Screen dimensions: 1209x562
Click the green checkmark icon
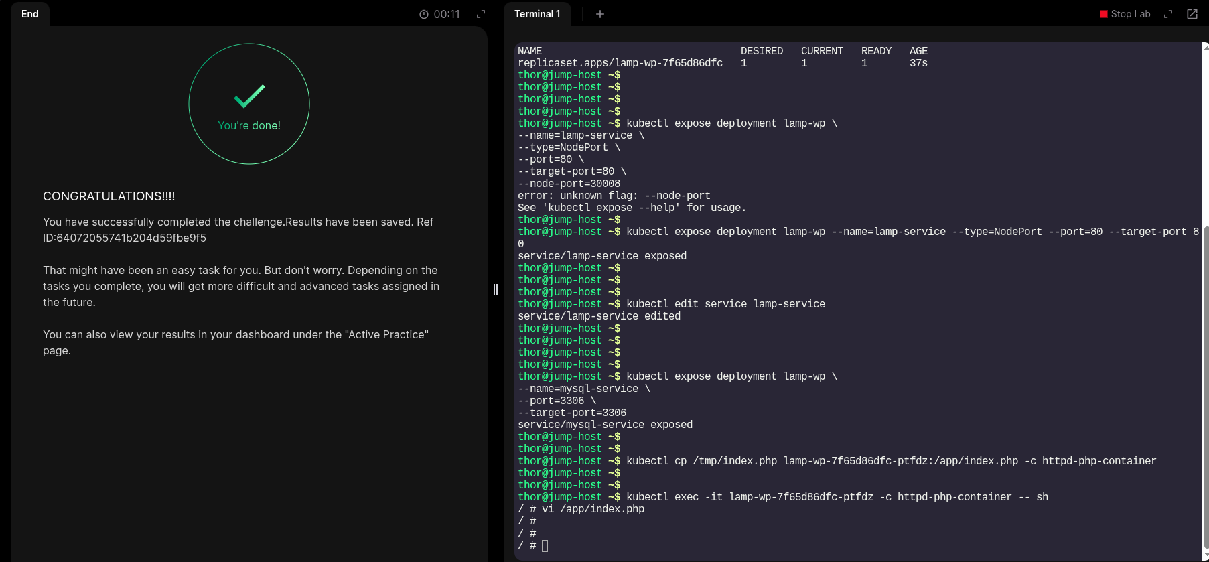coord(249,96)
